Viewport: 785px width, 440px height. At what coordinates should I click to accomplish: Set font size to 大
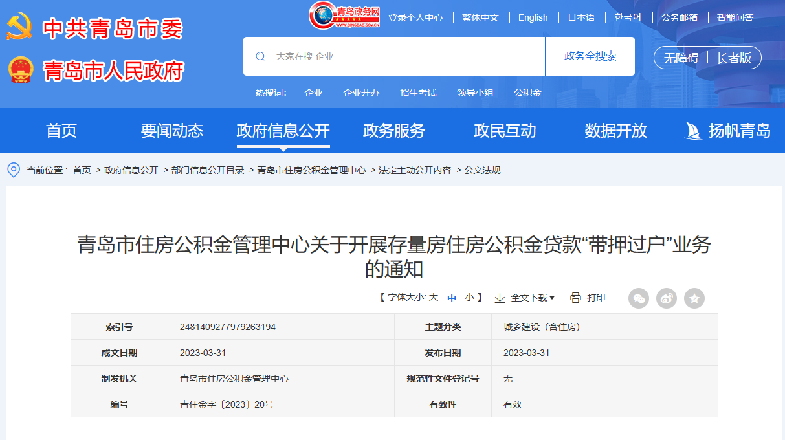pos(434,298)
